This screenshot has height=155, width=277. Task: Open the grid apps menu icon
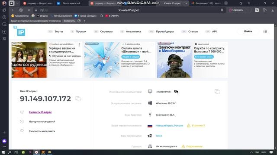coord(265,31)
